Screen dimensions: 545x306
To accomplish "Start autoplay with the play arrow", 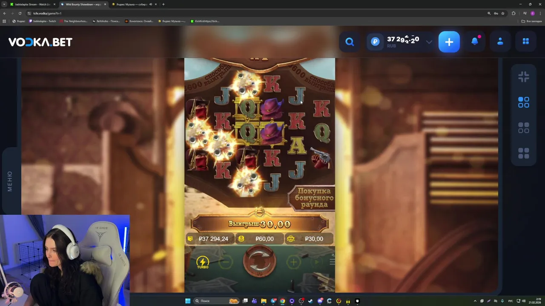I will [316, 262].
